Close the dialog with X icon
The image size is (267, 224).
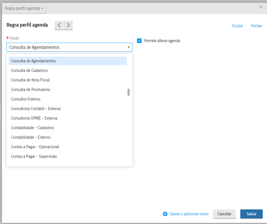[x=261, y=7]
